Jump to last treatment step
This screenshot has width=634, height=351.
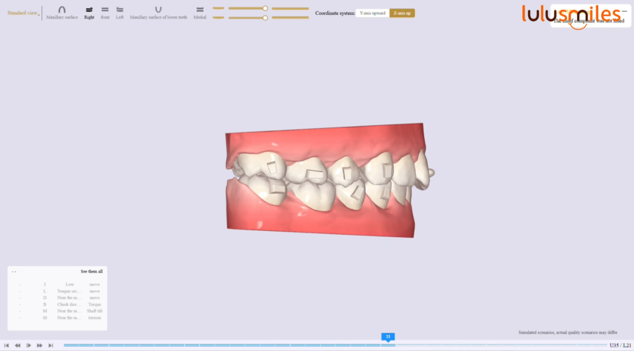[x=51, y=345]
